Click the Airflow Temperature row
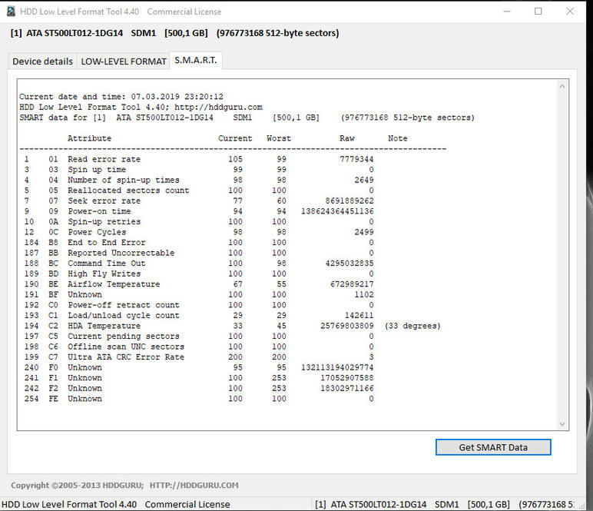The image size is (593, 511). 199,284
